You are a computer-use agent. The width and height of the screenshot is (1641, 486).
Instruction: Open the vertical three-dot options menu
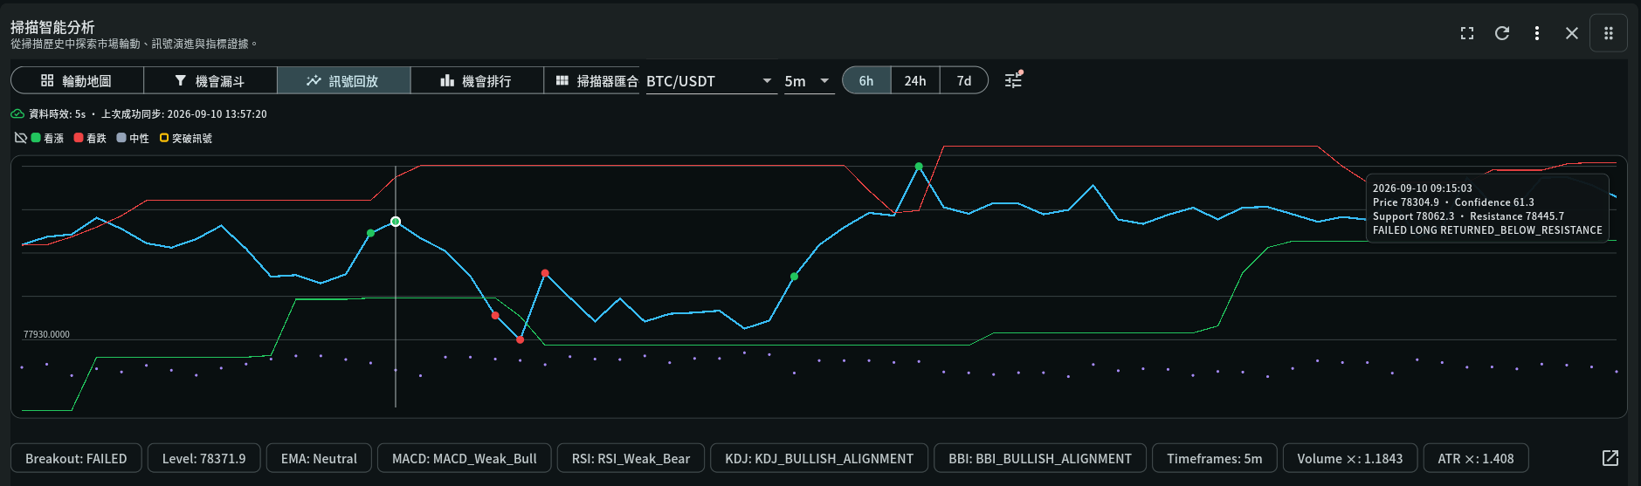[1537, 33]
